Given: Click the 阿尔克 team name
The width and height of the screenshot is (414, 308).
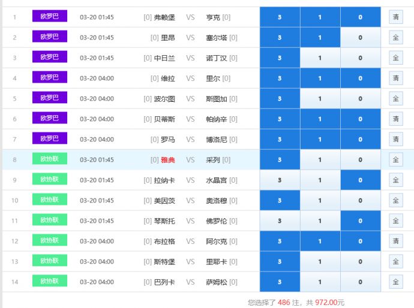Looking at the screenshot, I should coord(216,241).
